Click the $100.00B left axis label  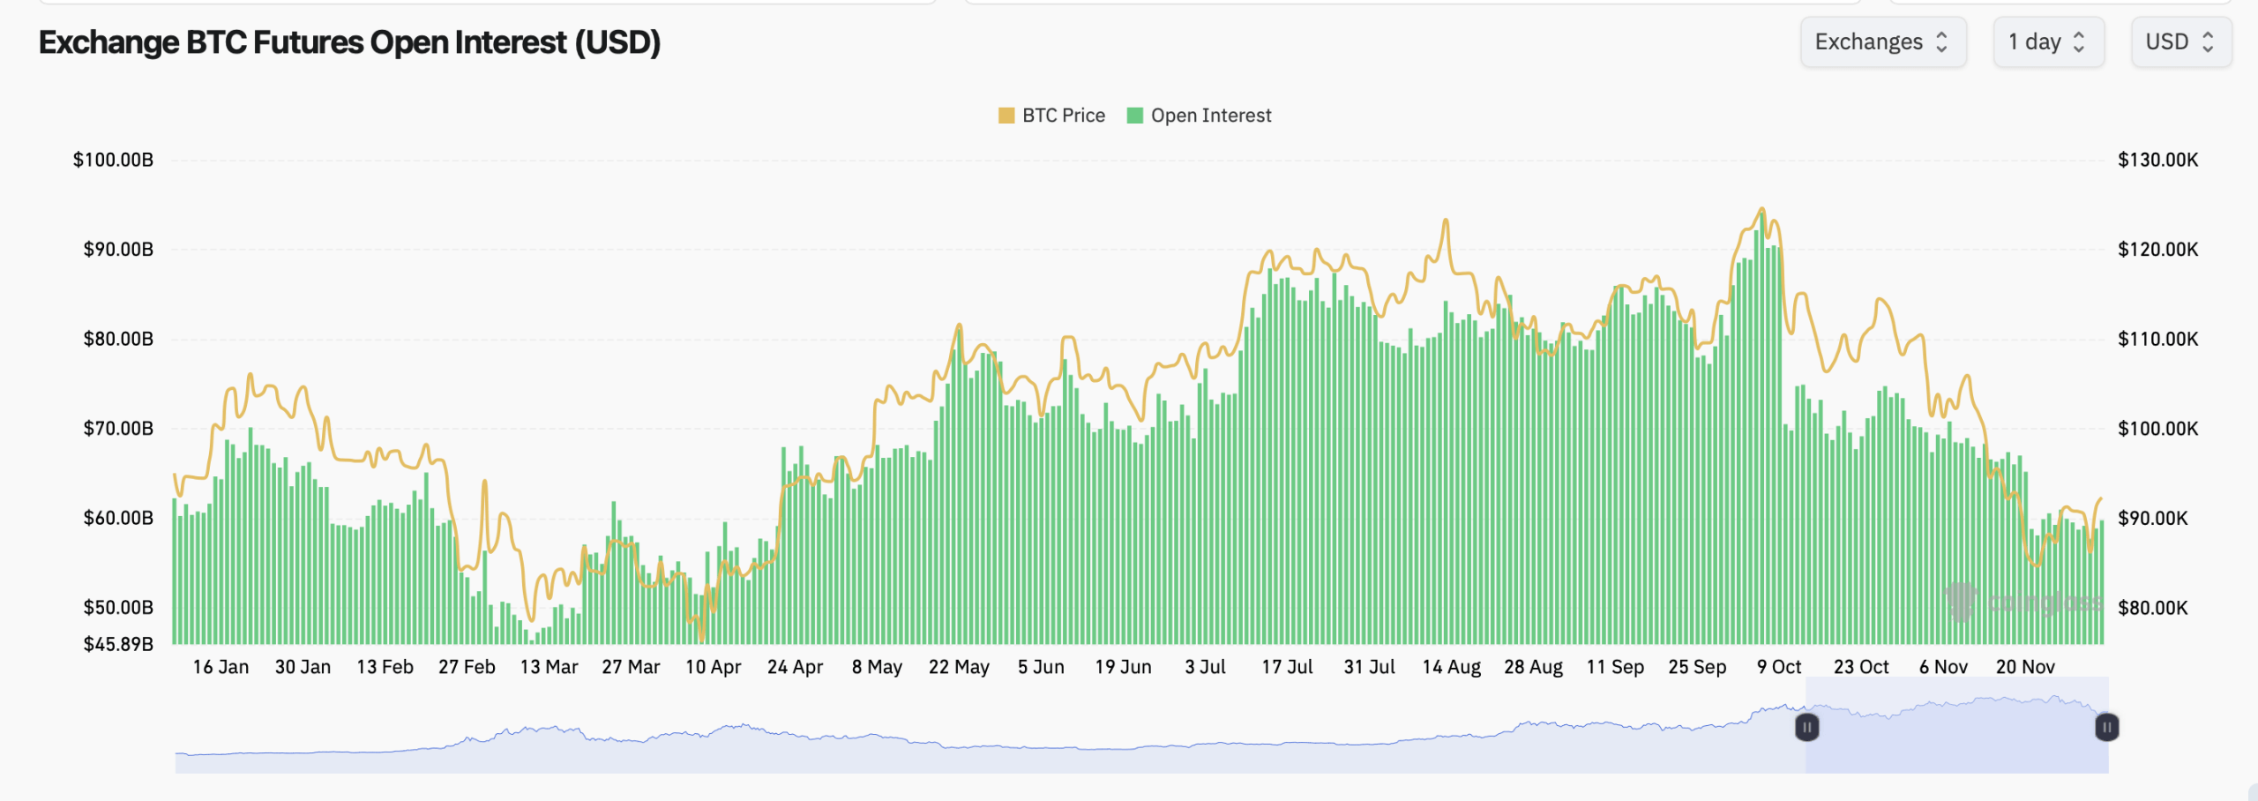click(x=113, y=160)
